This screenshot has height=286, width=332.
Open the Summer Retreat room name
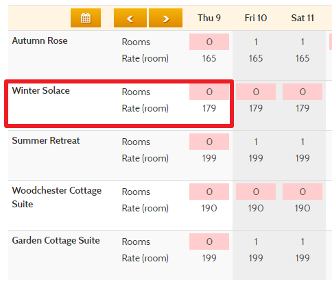[x=46, y=140]
